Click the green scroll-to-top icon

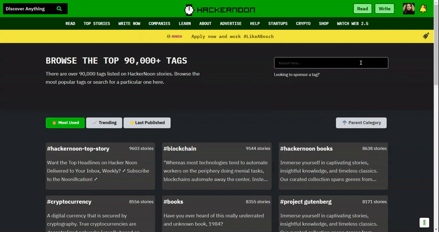[x=424, y=223]
